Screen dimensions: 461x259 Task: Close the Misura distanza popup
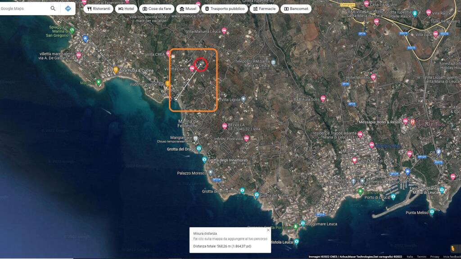tap(268, 230)
